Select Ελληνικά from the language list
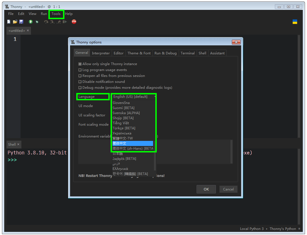Screen dimensions: 307x235 pos(133,169)
